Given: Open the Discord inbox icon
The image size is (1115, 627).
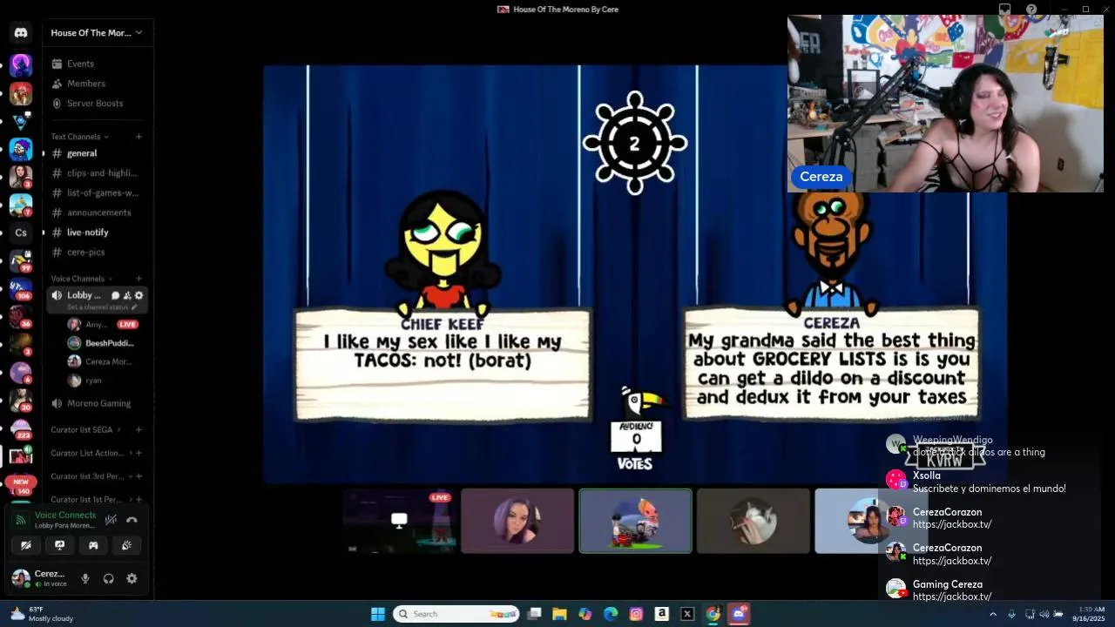Looking at the screenshot, I should 1004,10.
